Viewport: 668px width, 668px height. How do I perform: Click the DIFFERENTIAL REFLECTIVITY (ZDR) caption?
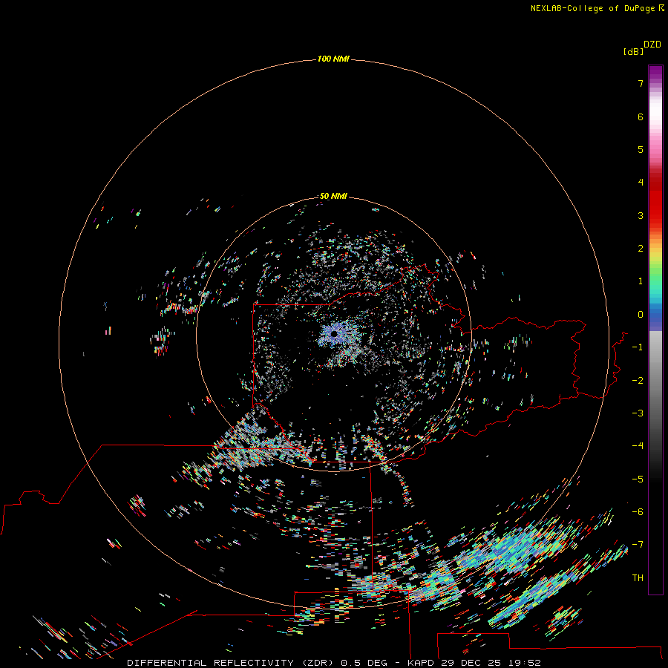click(x=231, y=663)
